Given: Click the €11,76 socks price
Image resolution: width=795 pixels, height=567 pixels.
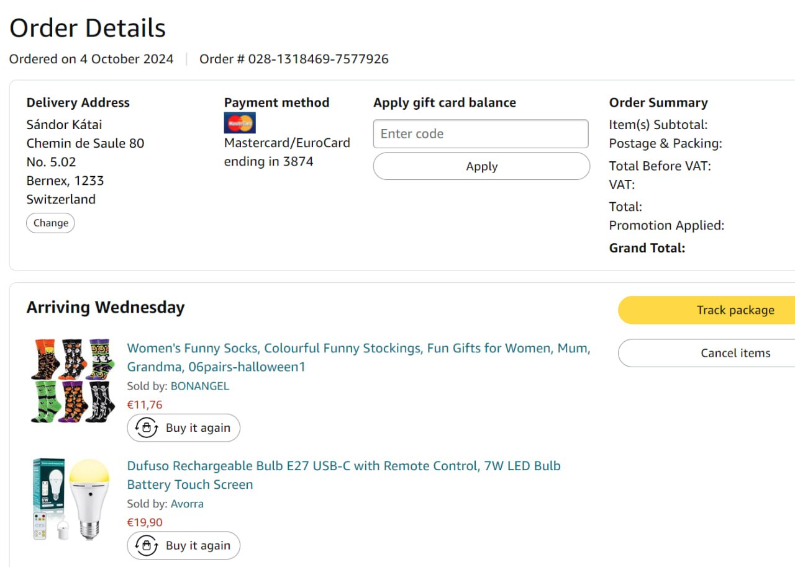Looking at the screenshot, I should (x=145, y=405).
